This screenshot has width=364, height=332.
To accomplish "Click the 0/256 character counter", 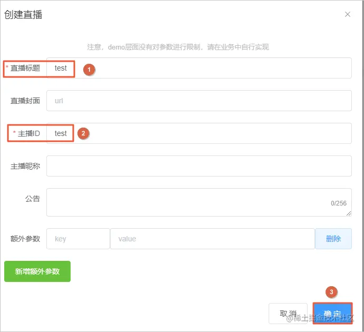I will click(339, 203).
